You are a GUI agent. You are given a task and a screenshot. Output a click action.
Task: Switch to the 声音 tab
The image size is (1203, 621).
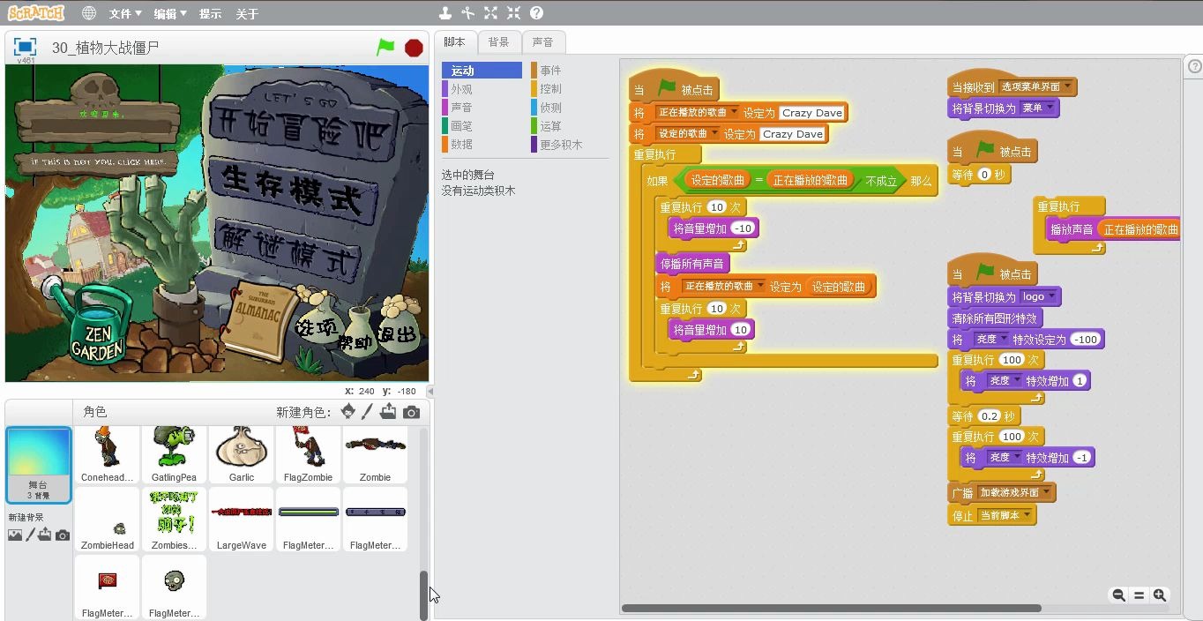(543, 41)
